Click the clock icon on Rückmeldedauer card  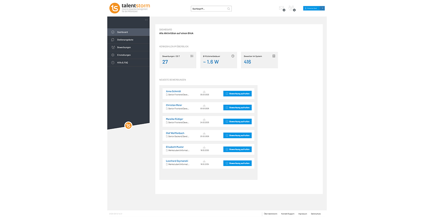pos(233,55)
